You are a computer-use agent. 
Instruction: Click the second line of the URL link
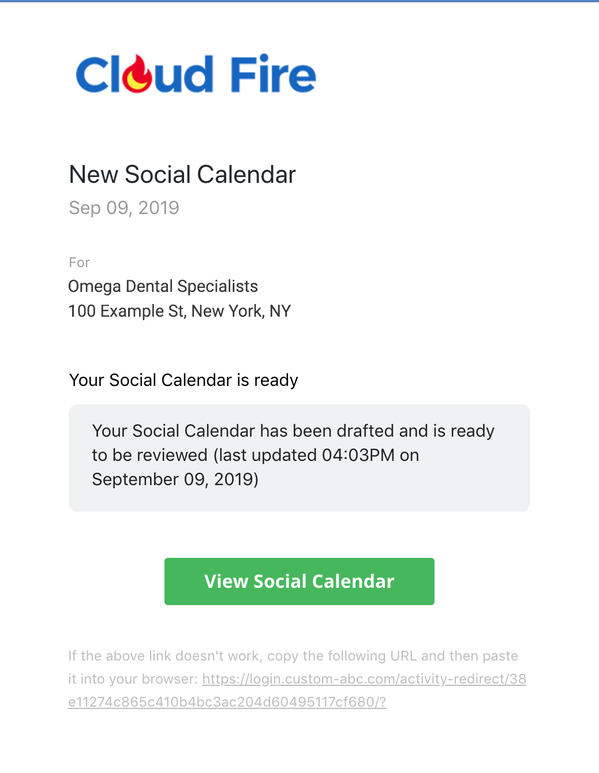pyautogui.click(x=227, y=702)
